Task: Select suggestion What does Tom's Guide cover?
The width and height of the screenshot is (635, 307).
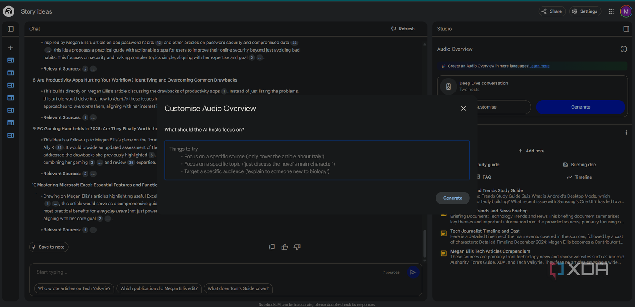Action: click(x=238, y=288)
